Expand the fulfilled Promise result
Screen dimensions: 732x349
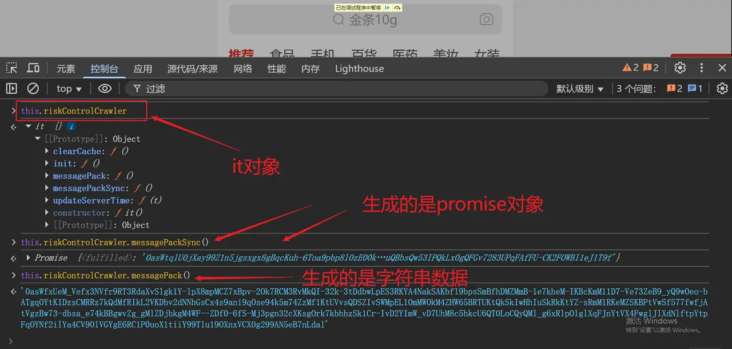point(28,257)
